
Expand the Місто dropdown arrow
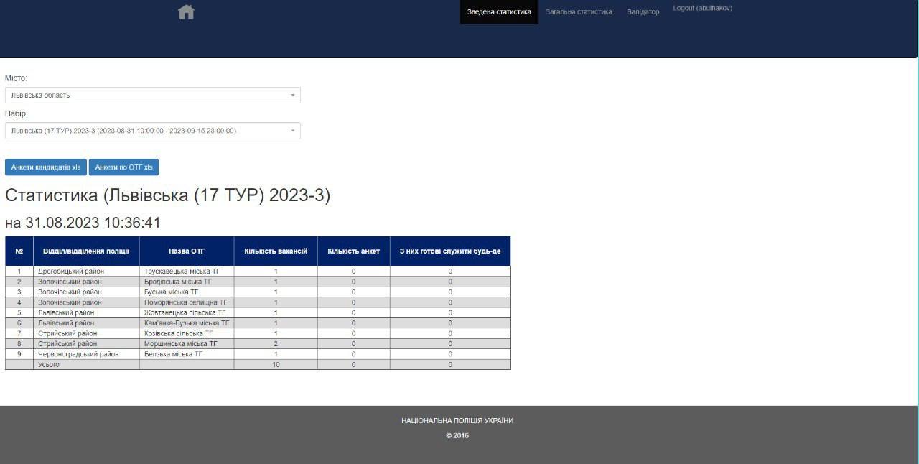pyautogui.click(x=292, y=96)
